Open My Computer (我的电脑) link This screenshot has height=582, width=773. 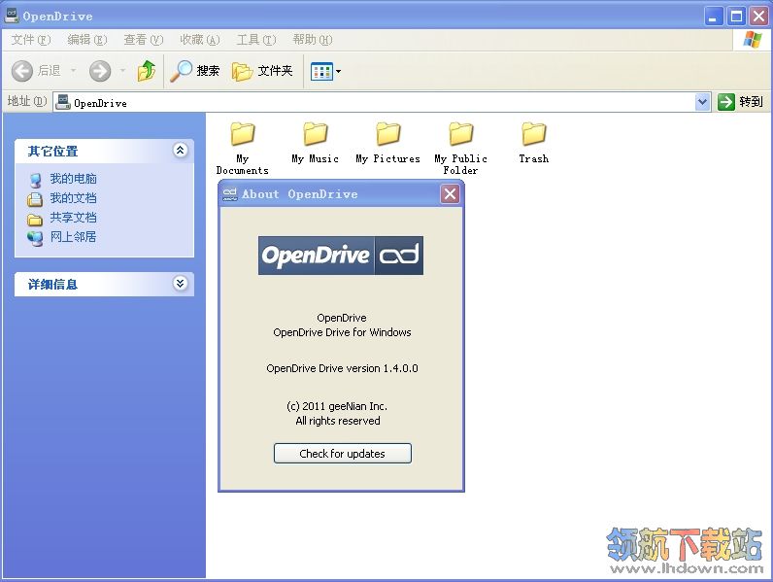click(x=73, y=179)
